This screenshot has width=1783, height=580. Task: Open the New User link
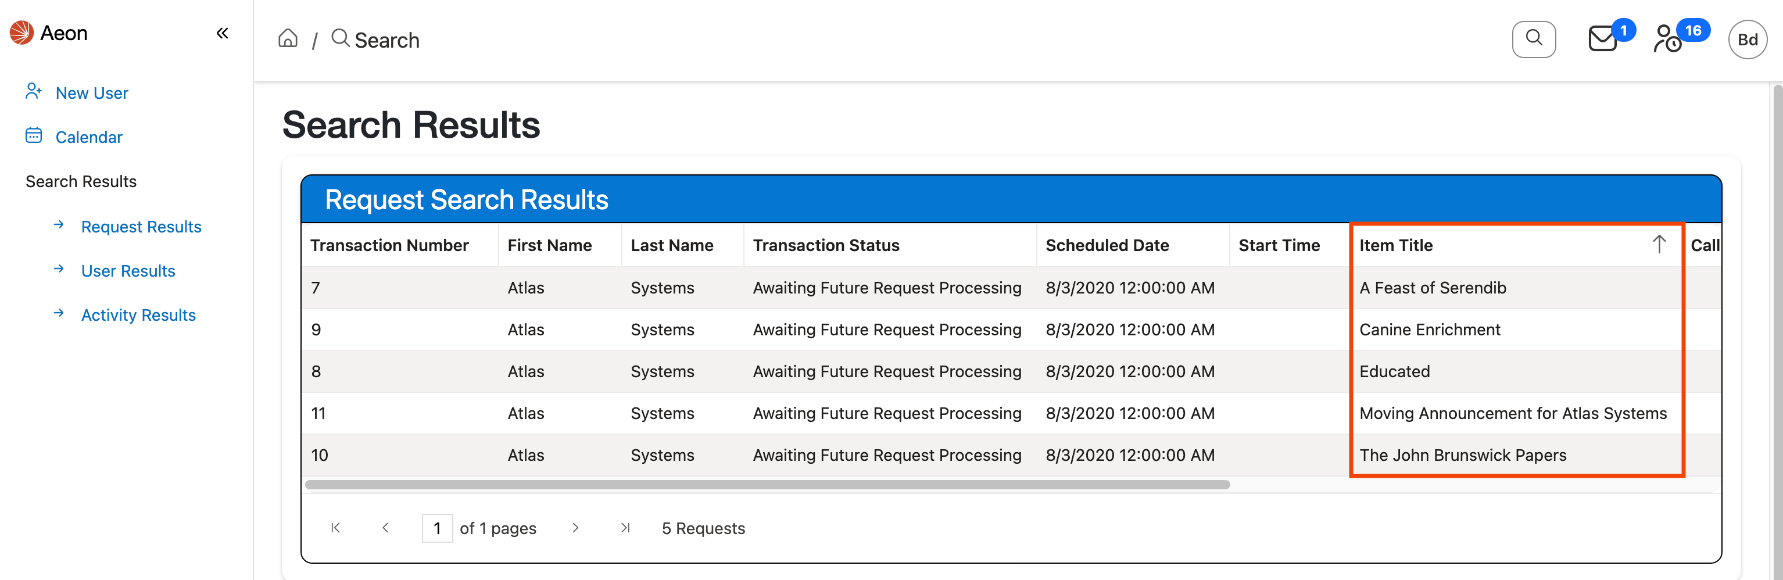[91, 93]
